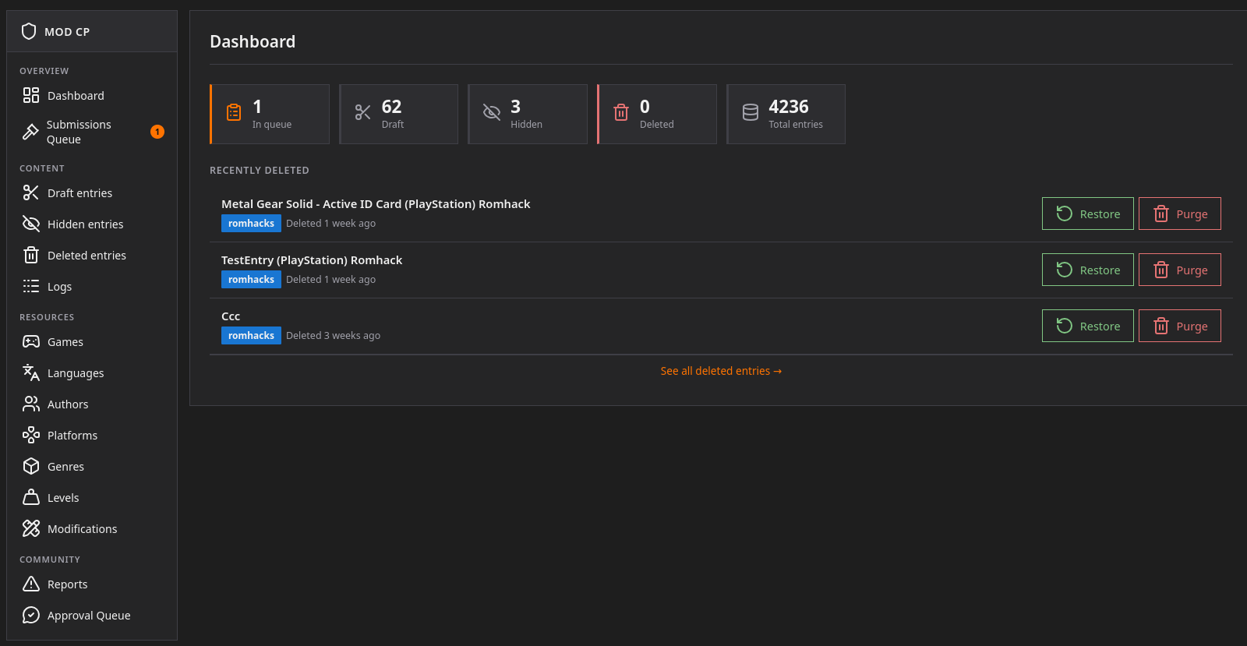Click the romhacks tag under TestEntry
1247x646 pixels.
(251, 279)
